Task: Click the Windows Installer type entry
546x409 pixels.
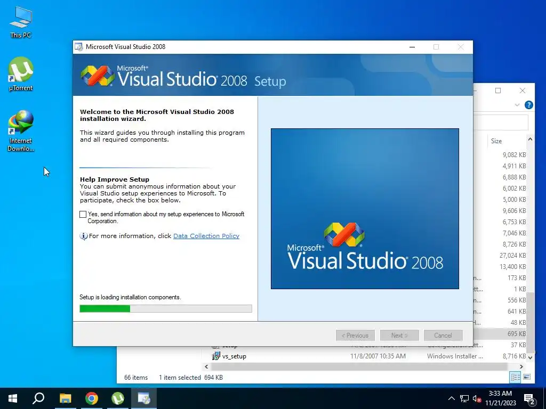Action: (455, 356)
